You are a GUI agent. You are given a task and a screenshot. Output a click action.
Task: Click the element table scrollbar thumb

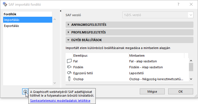click(191, 67)
